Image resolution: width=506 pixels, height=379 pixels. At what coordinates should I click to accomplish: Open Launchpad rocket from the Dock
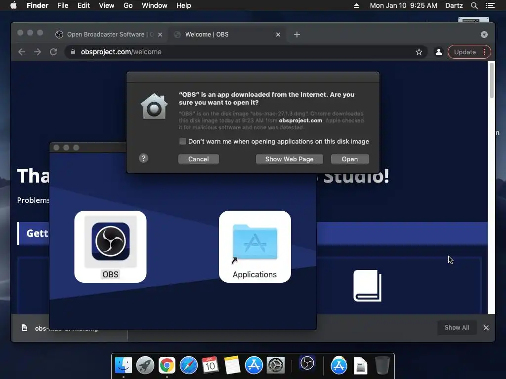[x=145, y=365]
